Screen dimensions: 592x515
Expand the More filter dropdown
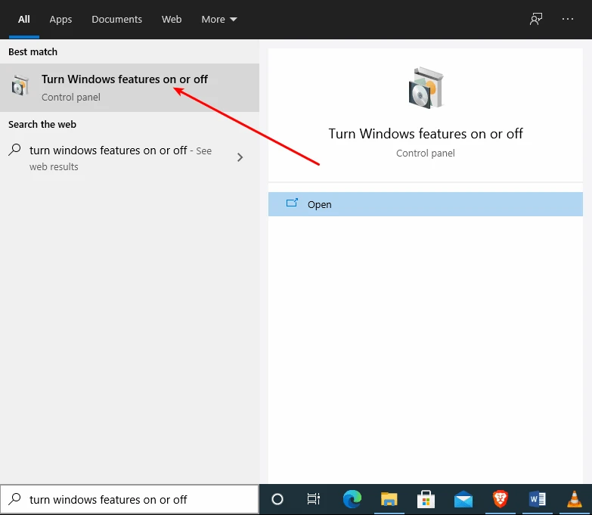point(219,19)
